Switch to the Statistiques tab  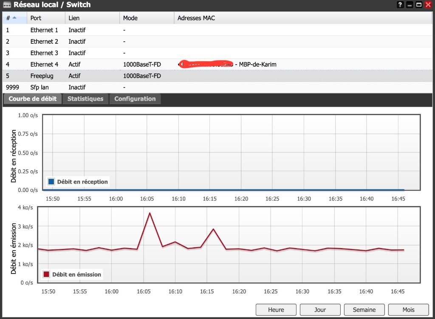click(x=85, y=99)
